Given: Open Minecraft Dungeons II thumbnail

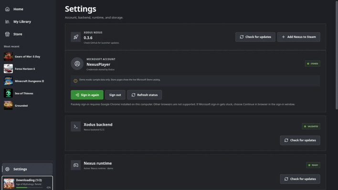Looking at the screenshot, I should tap(8, 81).
